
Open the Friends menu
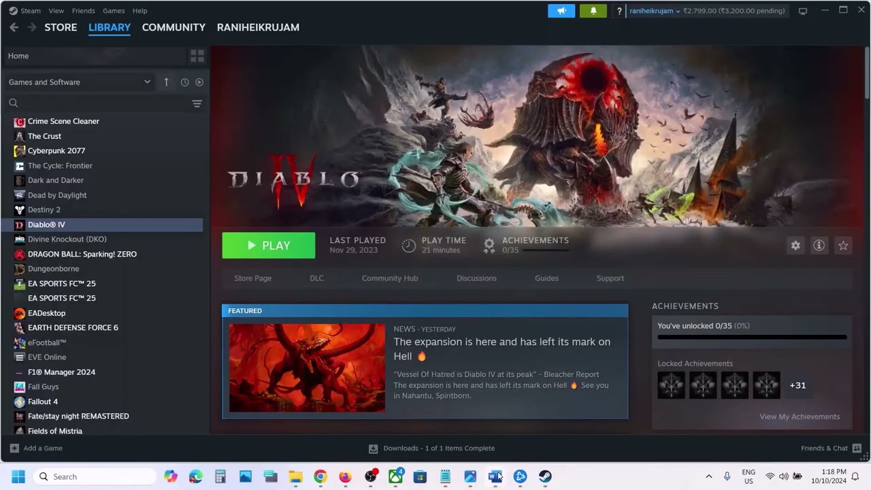(x=83, y=11)
